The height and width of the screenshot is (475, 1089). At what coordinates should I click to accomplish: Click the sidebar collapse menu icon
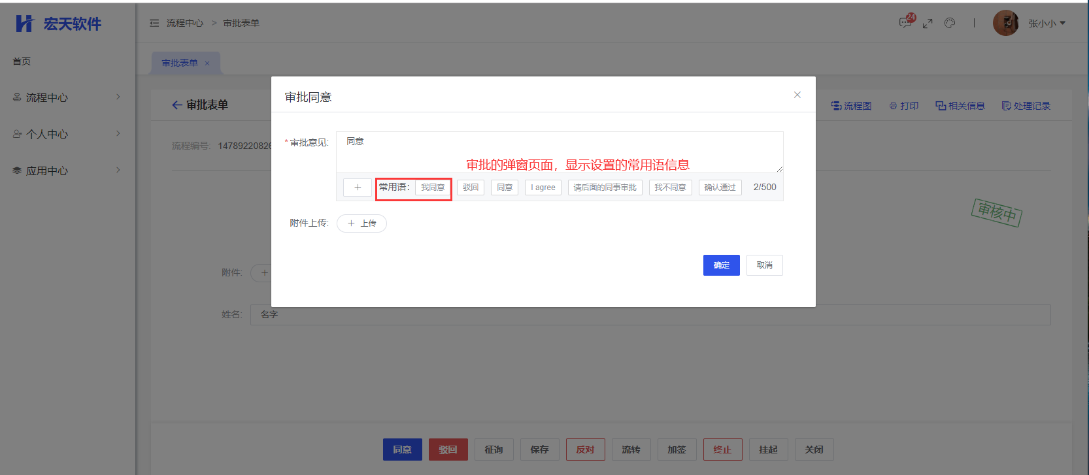pyautogui.click(x=154, y=23)
